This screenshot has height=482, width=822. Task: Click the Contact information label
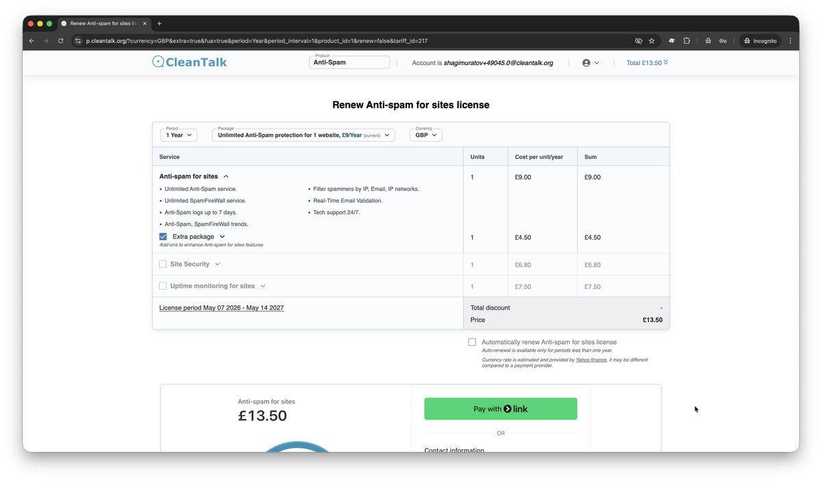454,450
